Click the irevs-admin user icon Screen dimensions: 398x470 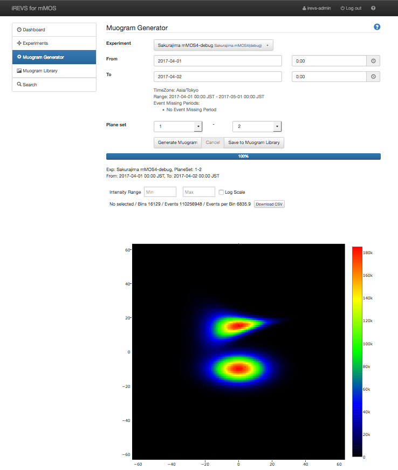304,9
